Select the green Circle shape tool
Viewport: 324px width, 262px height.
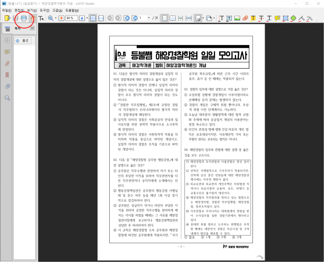click(x=293, y=18)
